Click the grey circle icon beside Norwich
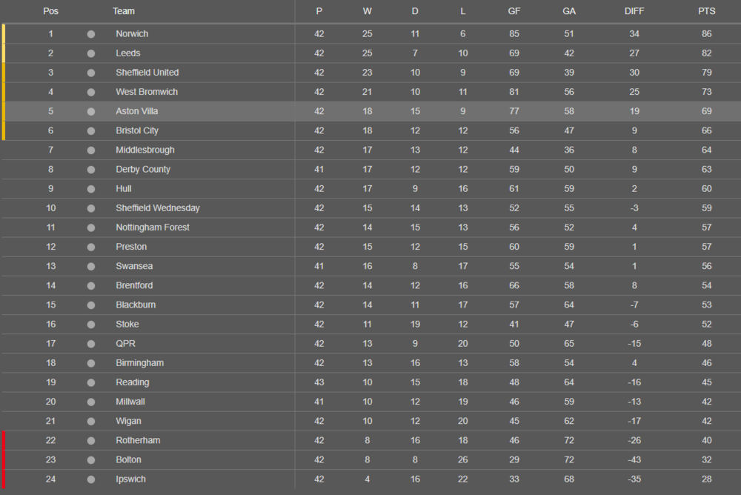The height and width of the screenshot is (495, 741). pyautogui.click(x=91, y=34)
